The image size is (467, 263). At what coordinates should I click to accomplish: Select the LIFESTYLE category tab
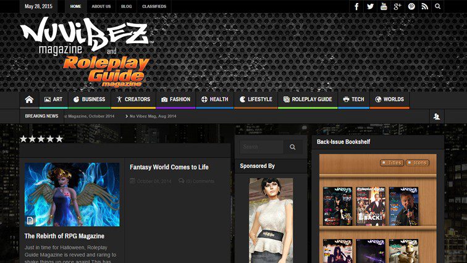coord(256,99)
